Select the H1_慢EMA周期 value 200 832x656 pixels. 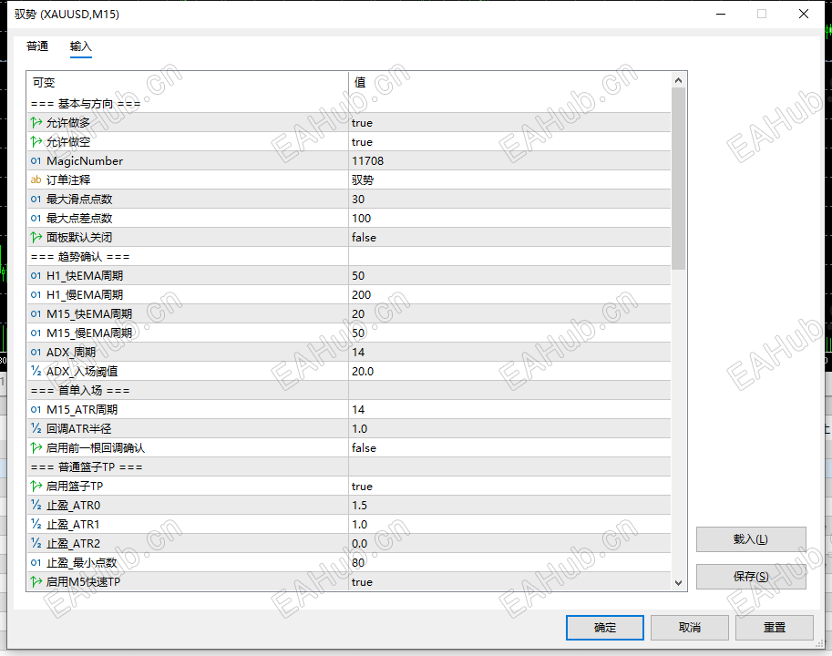362,295
